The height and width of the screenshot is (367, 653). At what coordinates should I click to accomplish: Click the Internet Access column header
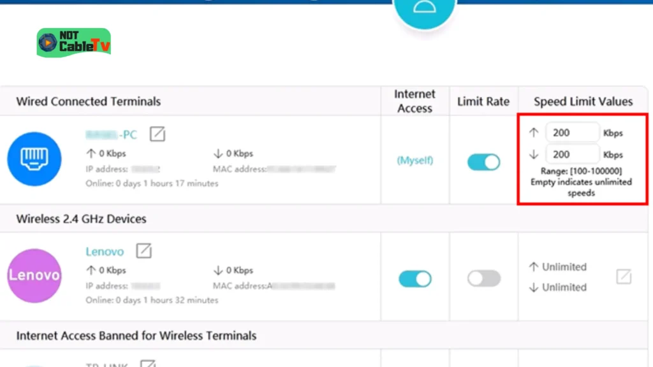click(415, 101)
